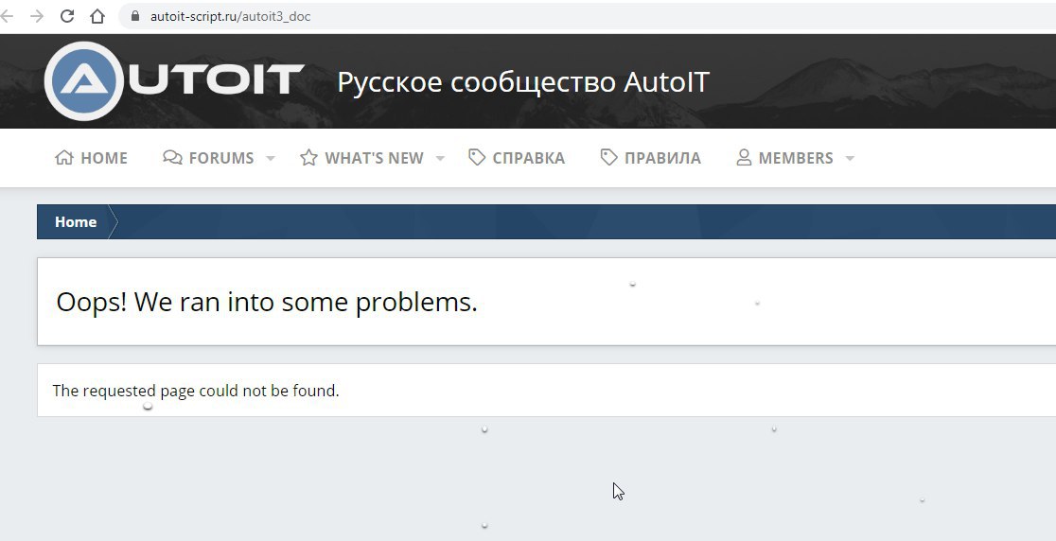Screen dimensions: 1056x541
Task: Open the WHAT'S NEW navigation item
Action: pyautogui.click(x=374, y=158)
